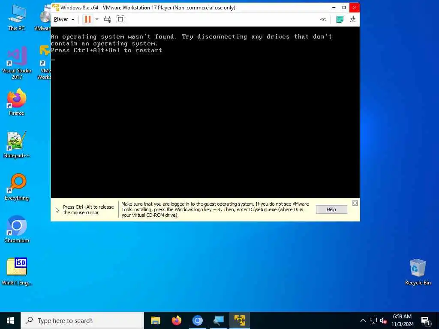The image size is (439, 329).
Task: Select the Recycle Bin desktop icon
Action: pyautogui.click(x=418, y=272)
